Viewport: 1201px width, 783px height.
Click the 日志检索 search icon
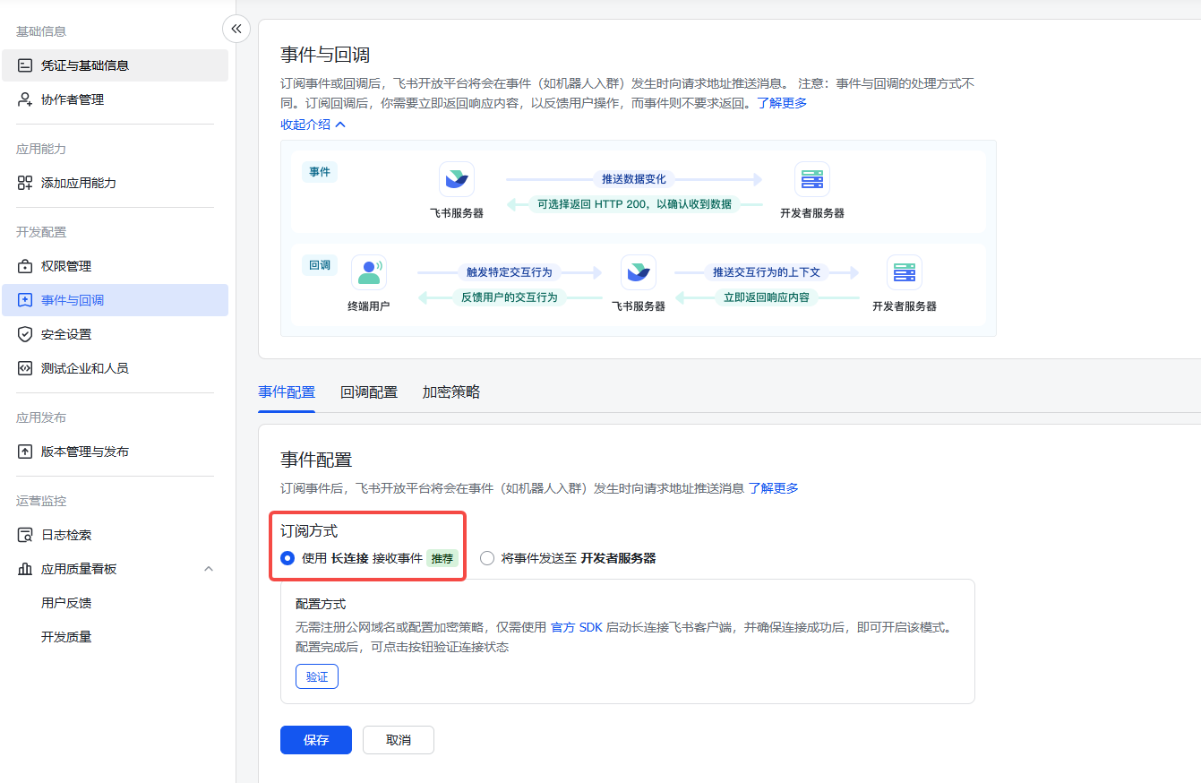click(x=25, y=535)
